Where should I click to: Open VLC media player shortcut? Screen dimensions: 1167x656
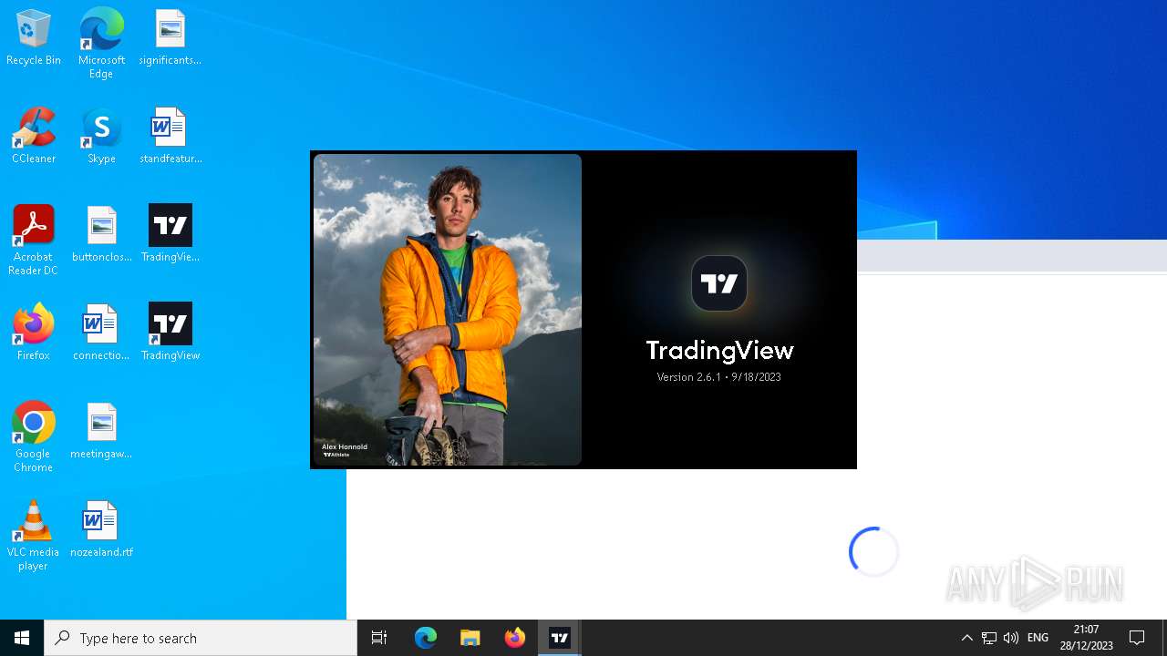point(34,536)
